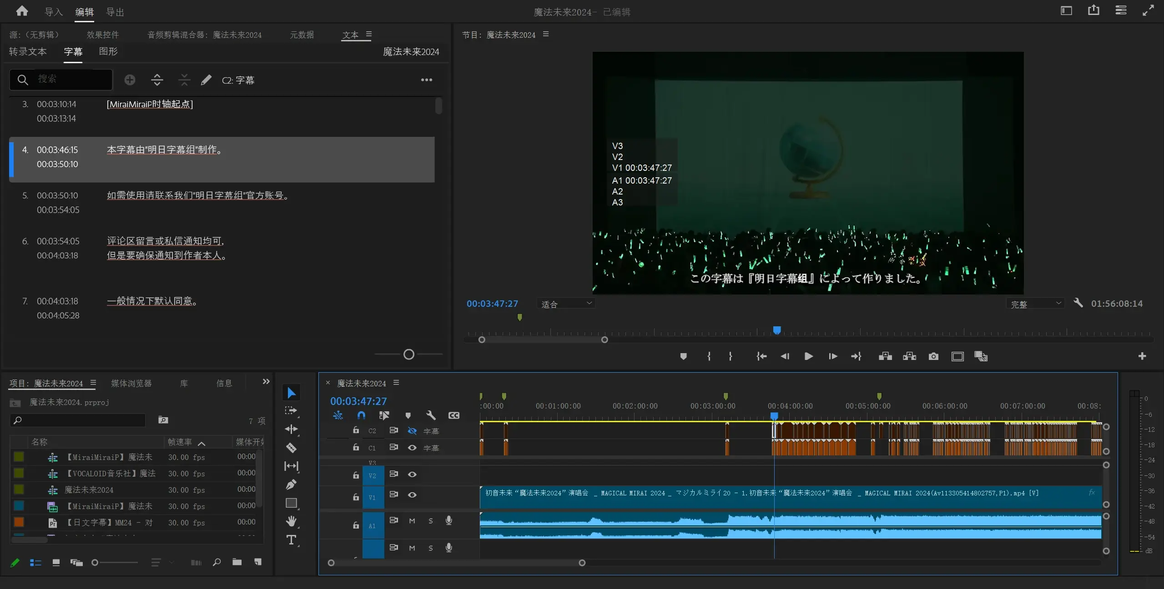Select the Hand tool
1164x589 pixels.
coord(291,521)
